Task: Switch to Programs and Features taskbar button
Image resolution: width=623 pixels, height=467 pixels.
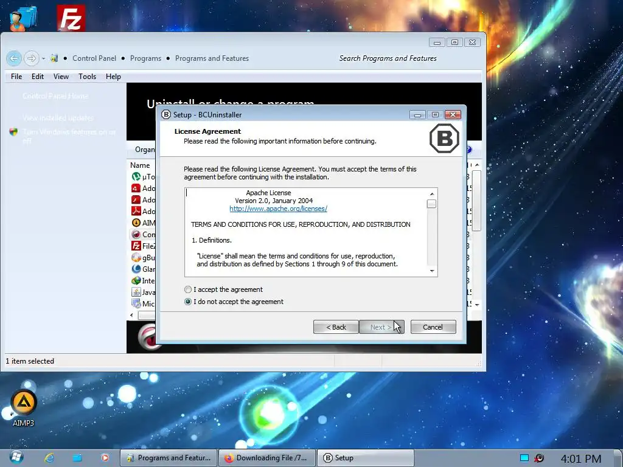Action: [169, 458]
